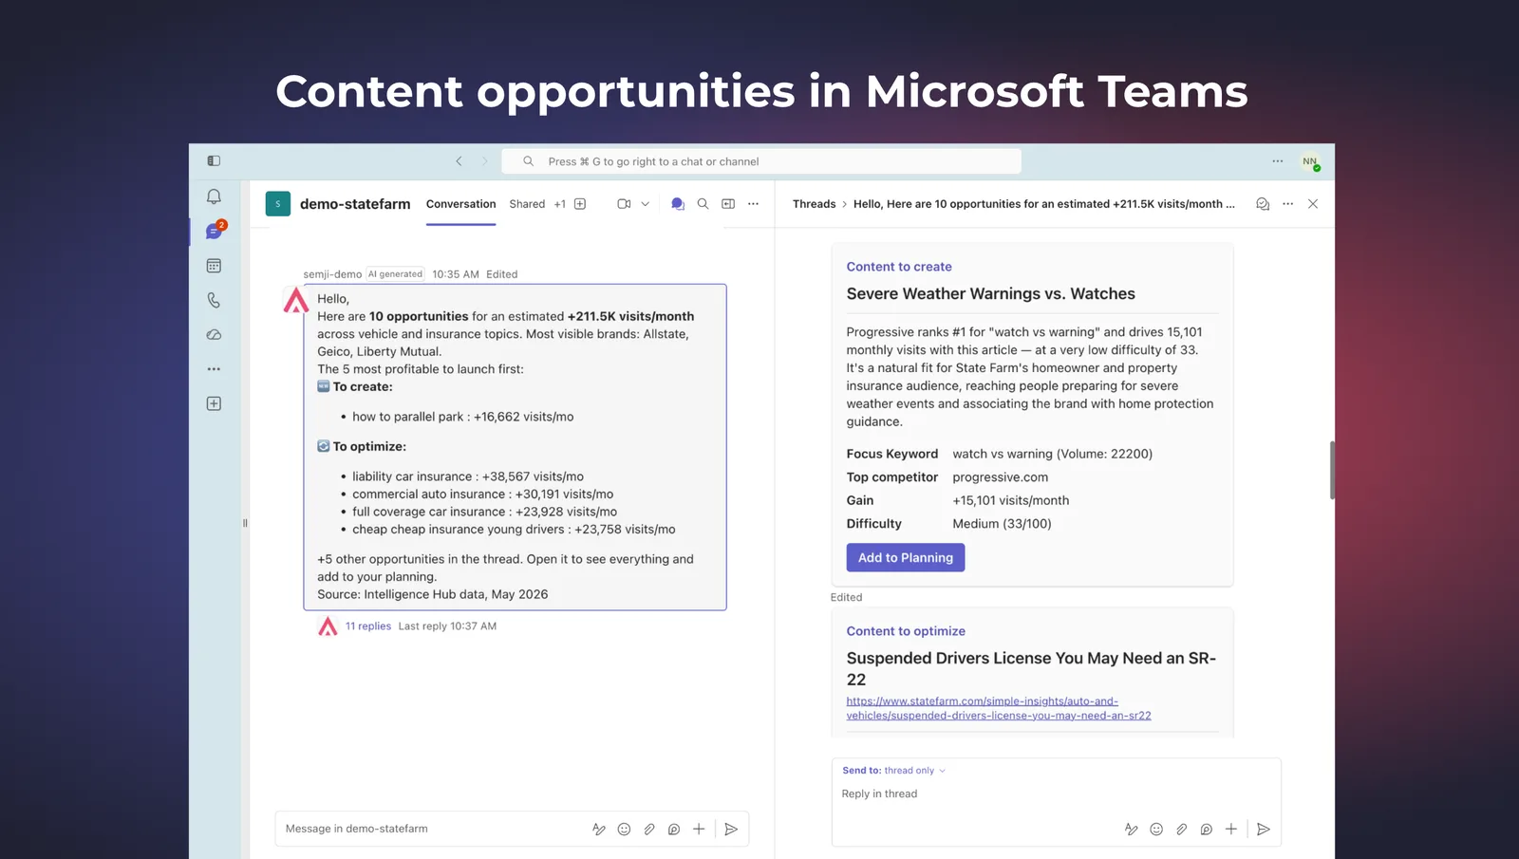Image resolution: width=1519 pixels, height=859 pixels.
Task: Open the NN profile avatar
Action: [1310, 162]
